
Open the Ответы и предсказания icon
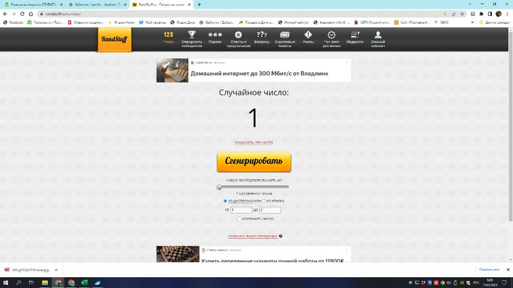pyautogui.click(x=238, y=38)
